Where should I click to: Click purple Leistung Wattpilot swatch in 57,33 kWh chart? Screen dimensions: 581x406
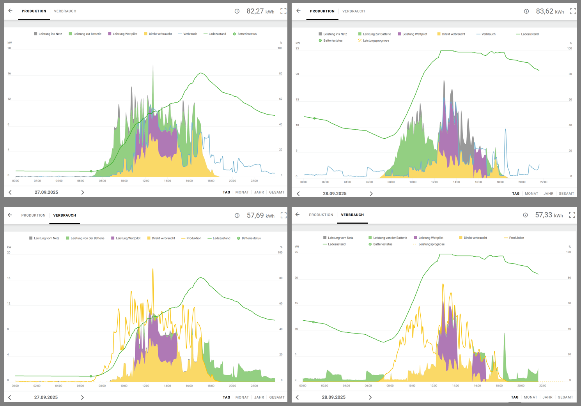pyautogui.click(x=416, y=238)
